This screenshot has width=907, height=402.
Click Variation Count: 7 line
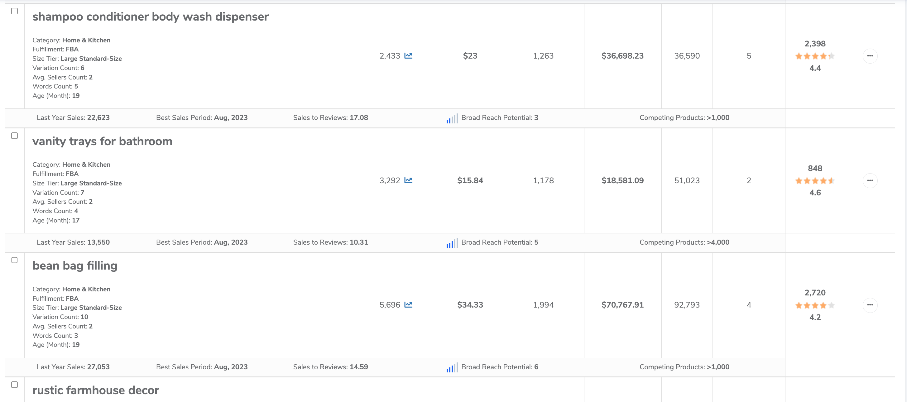pos(59,193)
